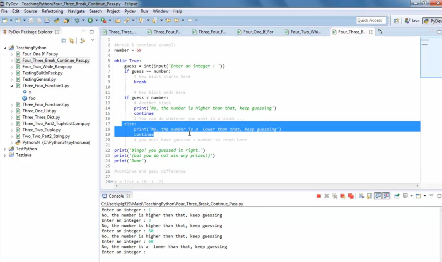Screen dimensions: 442x262
Task: Click the Remove All Terminated Launches icon
Action: [x=335, y=196]
